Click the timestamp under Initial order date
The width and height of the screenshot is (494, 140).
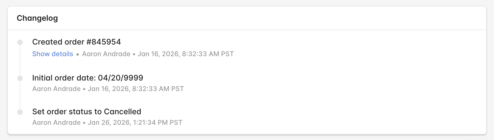tap(136, 89)
